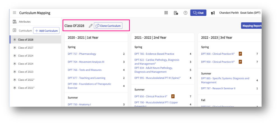
Task: Select Attributes in the sidebar
Action: pyautogui.click(x=24, y=22)
